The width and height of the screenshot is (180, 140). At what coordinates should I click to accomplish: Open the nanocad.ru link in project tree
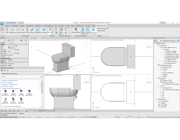click(x=164, y=107)
